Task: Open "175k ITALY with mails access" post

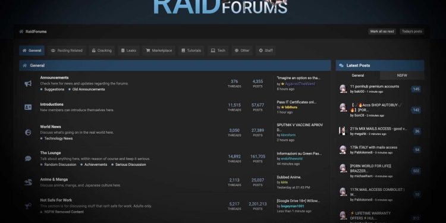Action: pyautogui.click(x=374, y=147)
